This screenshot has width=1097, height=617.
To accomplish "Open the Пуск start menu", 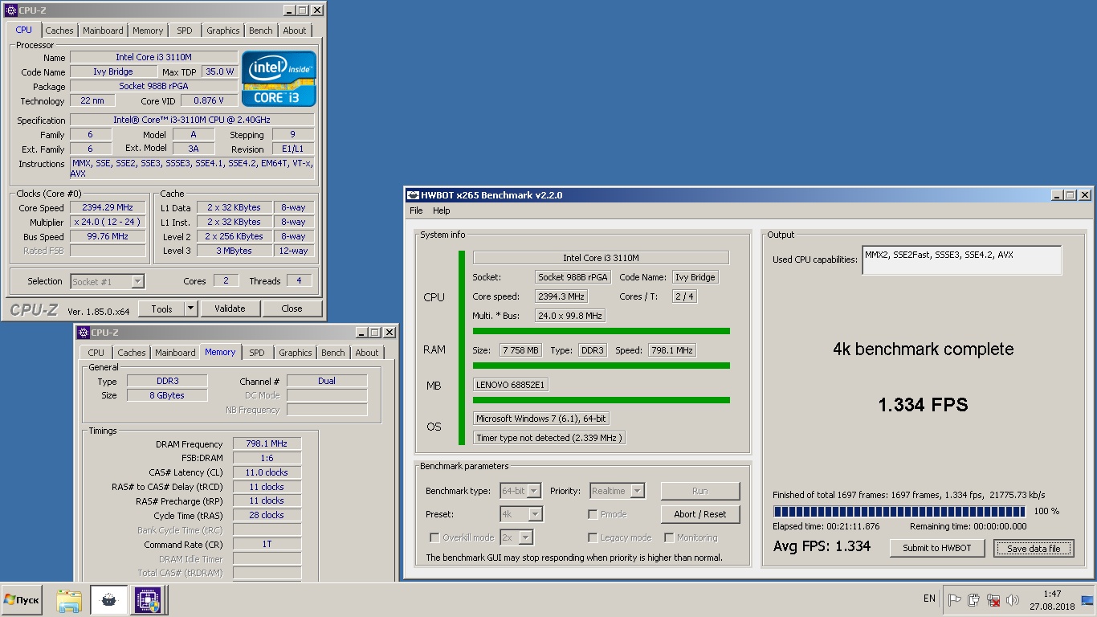I will coord(22,600).
